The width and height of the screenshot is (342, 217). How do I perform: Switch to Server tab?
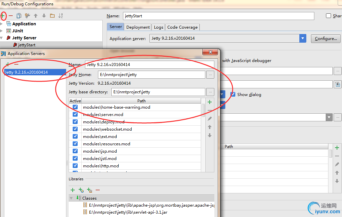click(116, 27)
